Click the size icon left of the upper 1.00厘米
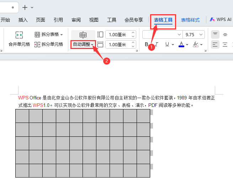 100,34
